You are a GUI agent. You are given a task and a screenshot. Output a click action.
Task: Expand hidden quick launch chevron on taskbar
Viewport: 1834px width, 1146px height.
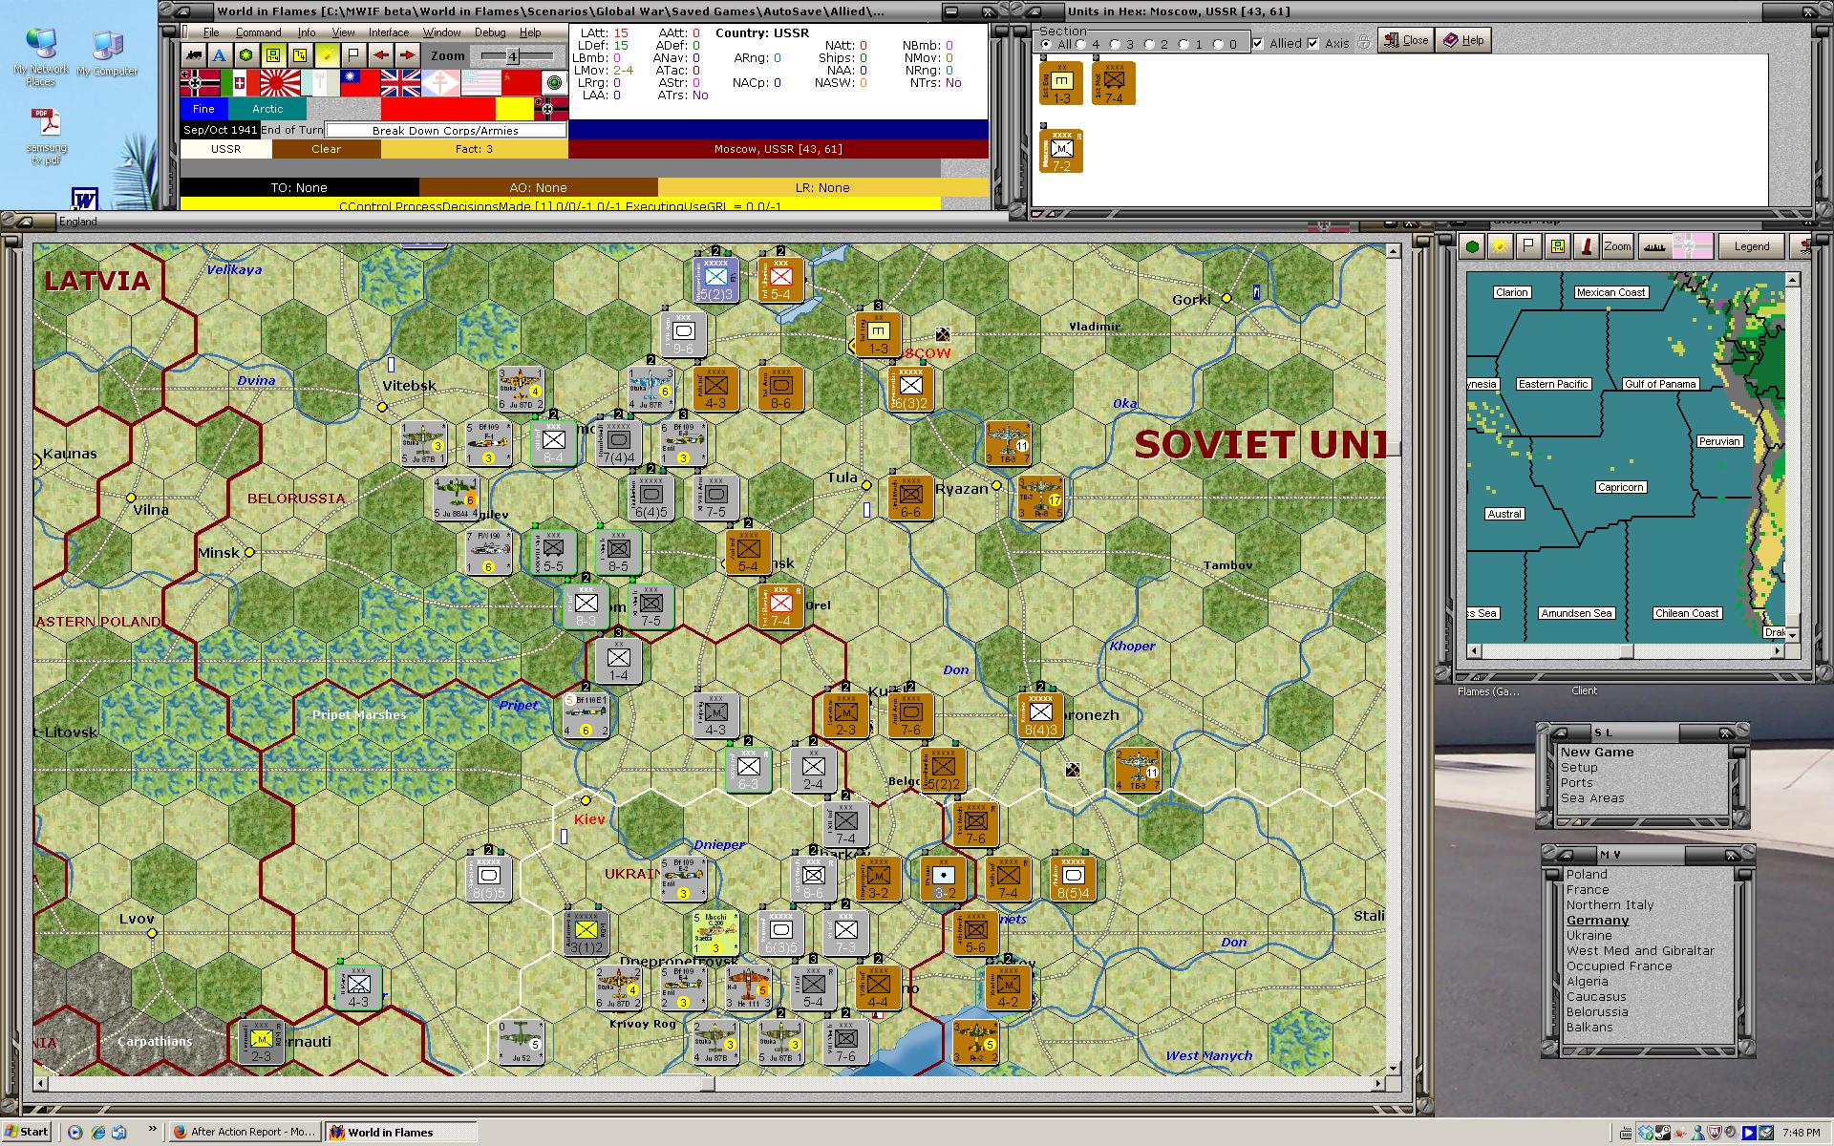pyautogui.click(x=152, y=1129)
